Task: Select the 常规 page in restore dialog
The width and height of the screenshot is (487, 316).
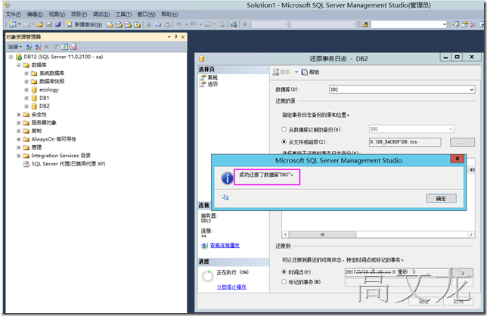Action: [x=212, y=77]
